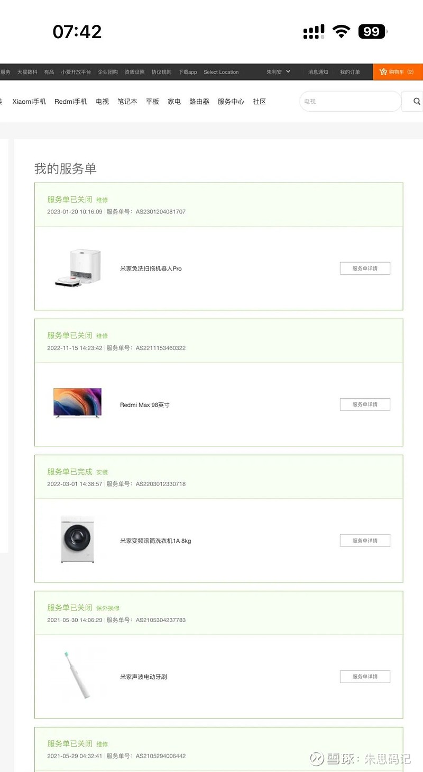Select the 路由器 navigation item

[x=199, y=102]
